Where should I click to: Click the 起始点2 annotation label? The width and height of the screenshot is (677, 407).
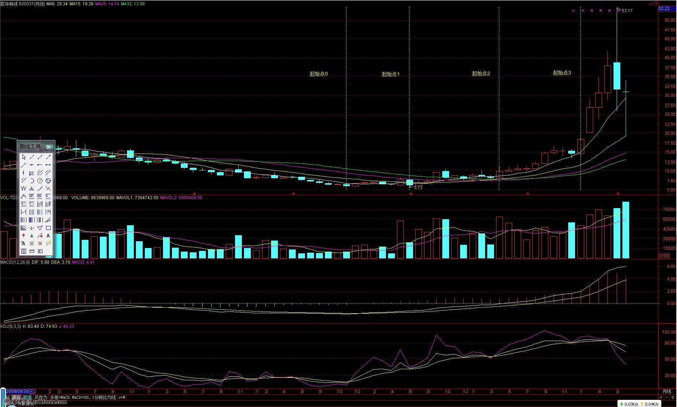(481, 73)
